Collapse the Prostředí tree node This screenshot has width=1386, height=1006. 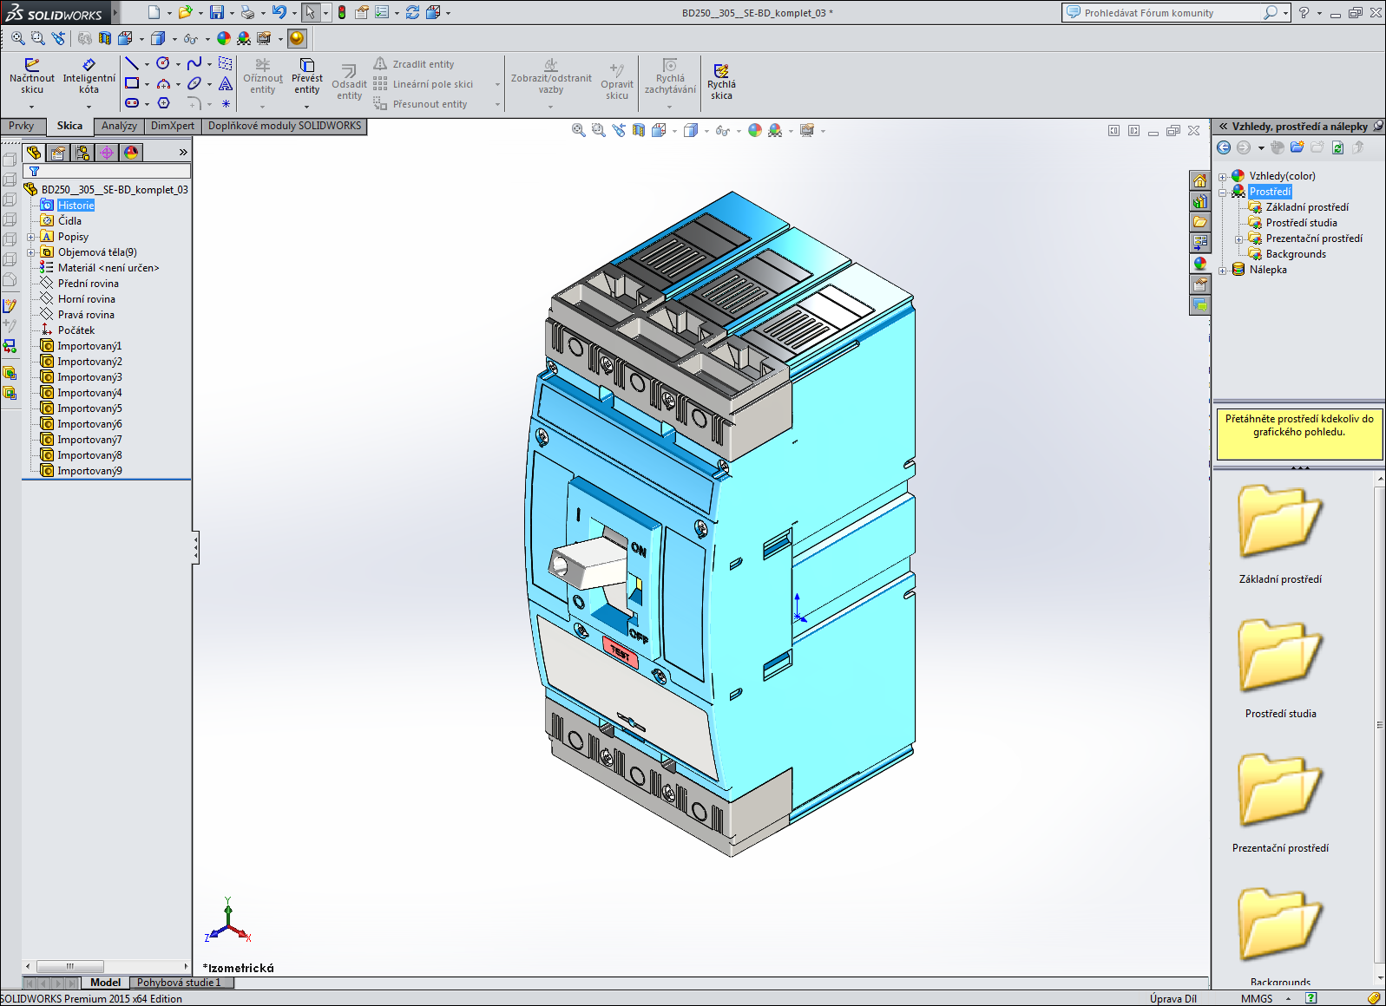tap(1223, 192)
